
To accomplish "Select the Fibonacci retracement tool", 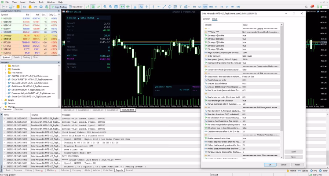I will coord(175,7).
